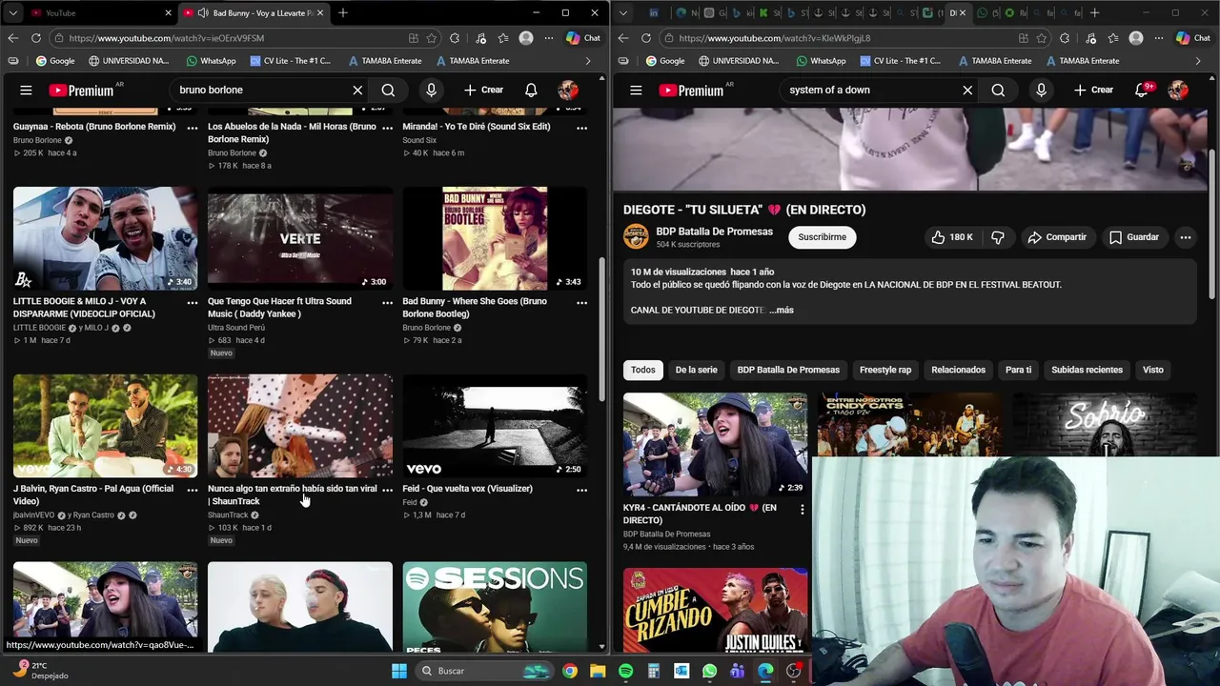This screenshot has width=1220, height=686.
Task: Click Create (Crear) button in right window
Action: (x=1093, y=90)
